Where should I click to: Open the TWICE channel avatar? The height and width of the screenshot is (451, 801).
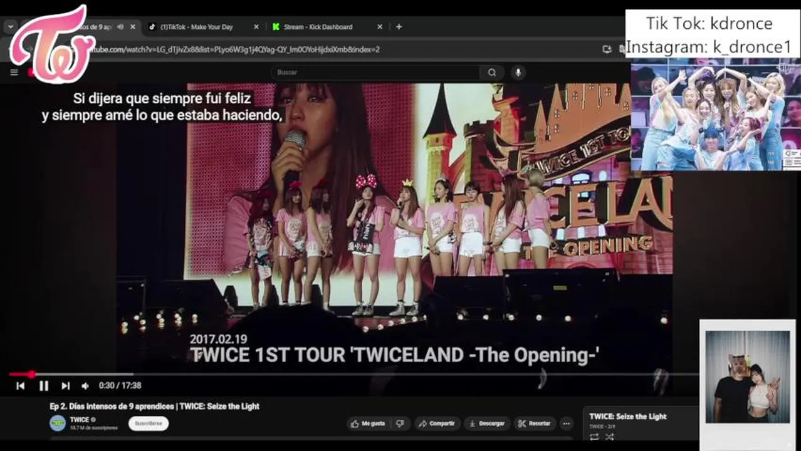(x=58, y=423)
